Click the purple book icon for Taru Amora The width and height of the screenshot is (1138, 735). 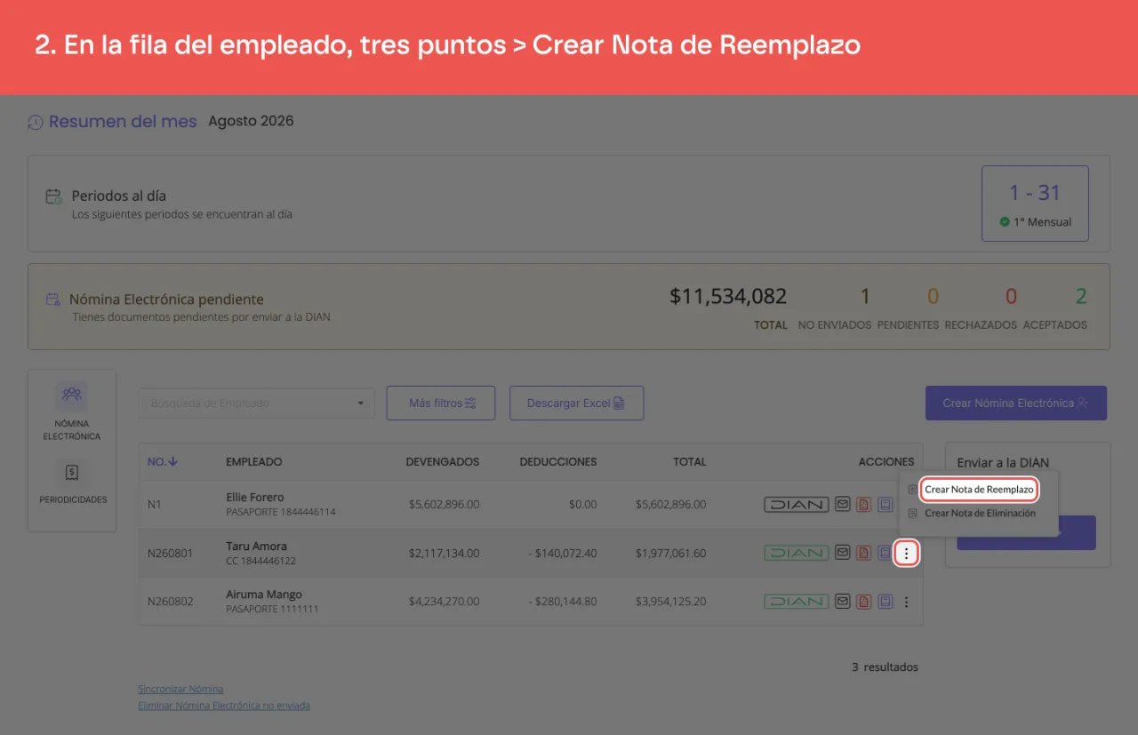(885, 553)
